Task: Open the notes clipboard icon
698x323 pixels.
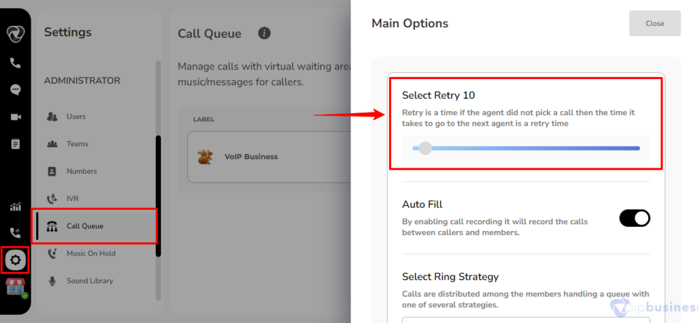Action: point(16,144)
